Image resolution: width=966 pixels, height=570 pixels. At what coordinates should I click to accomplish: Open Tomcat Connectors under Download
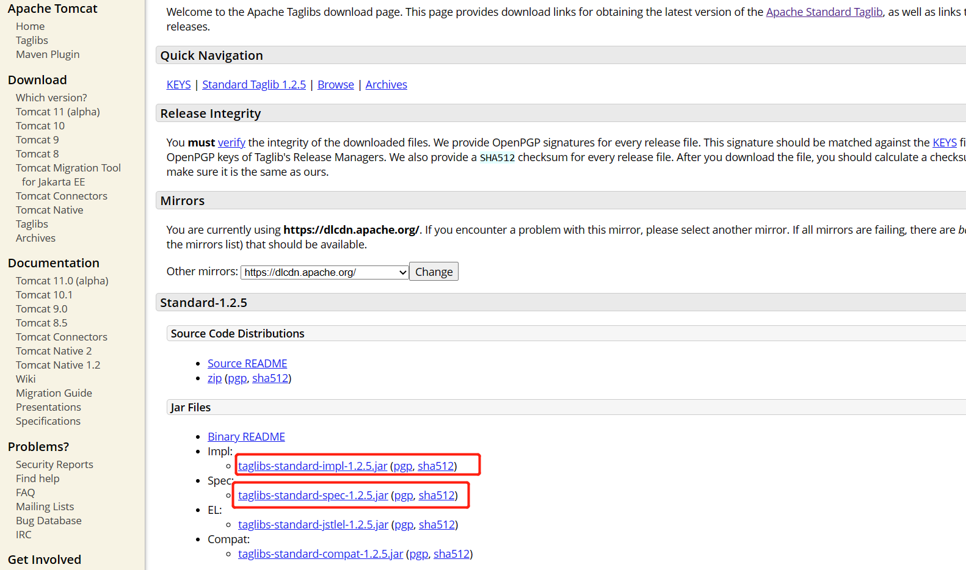coord(62,196)
